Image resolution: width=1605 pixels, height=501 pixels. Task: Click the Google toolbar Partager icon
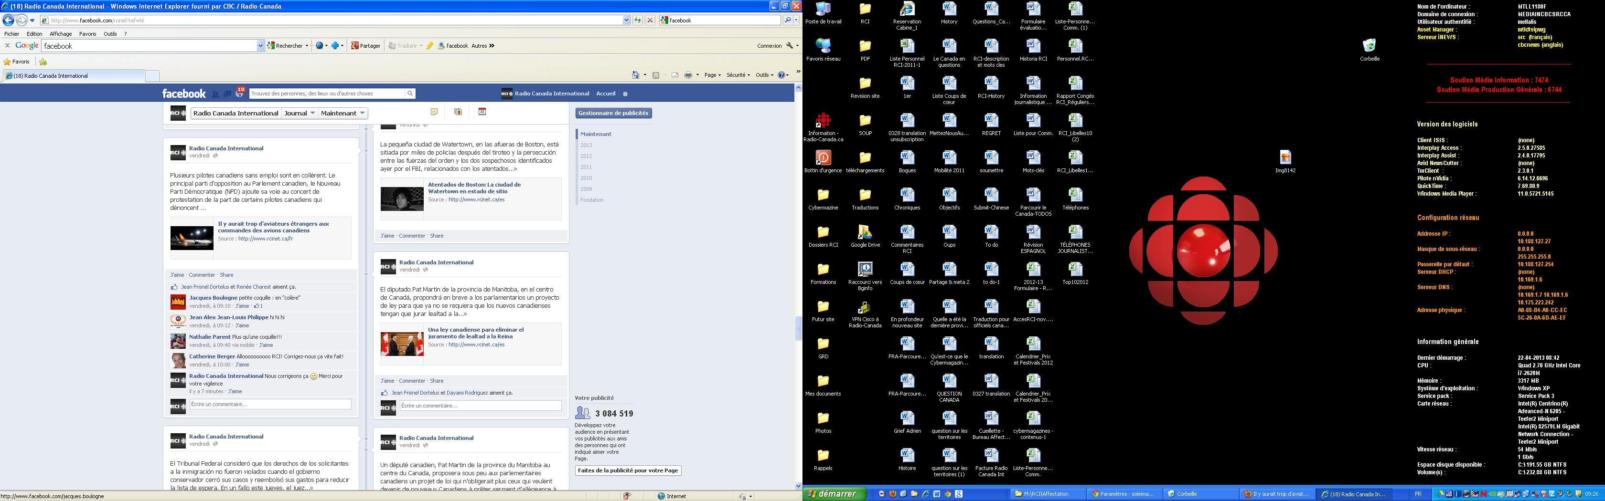(x=366, y=45)
